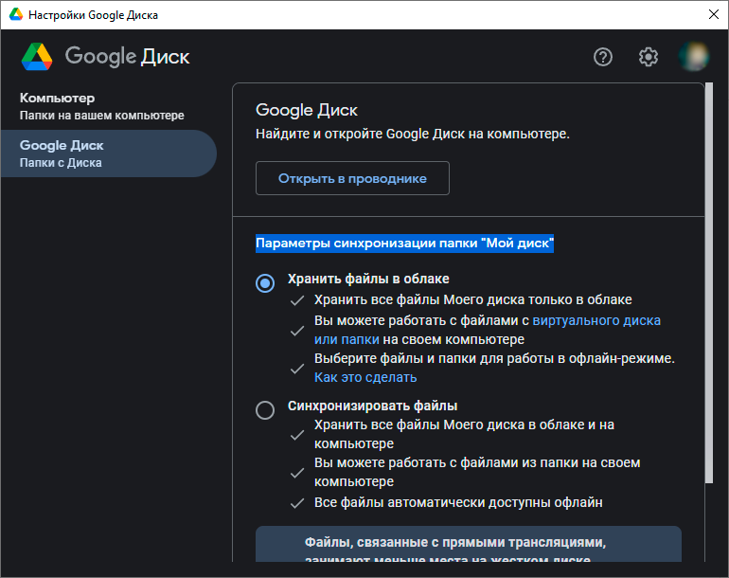Click the label Хранить файлы в облаке

pyautogui.click(x=368, y=279)
